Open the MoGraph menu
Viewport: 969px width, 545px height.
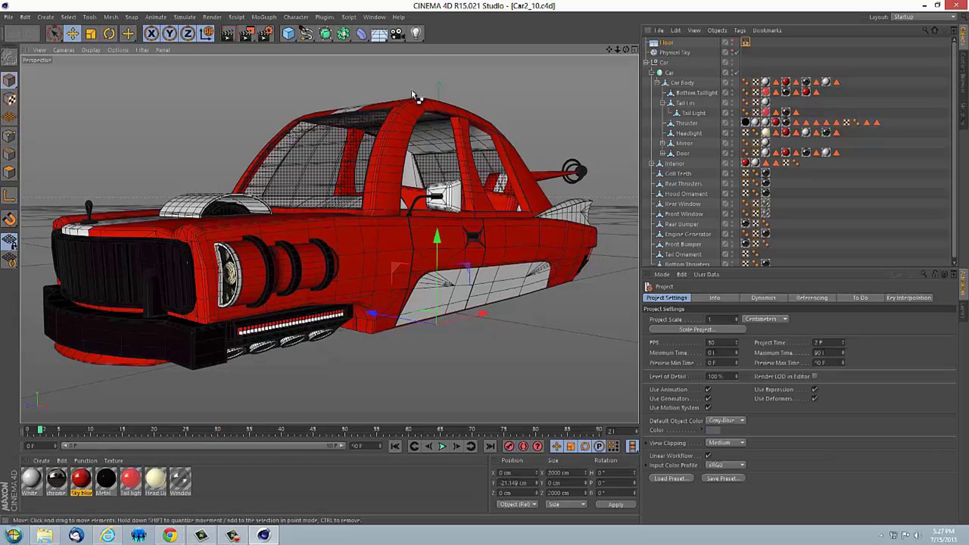(264, 17)
